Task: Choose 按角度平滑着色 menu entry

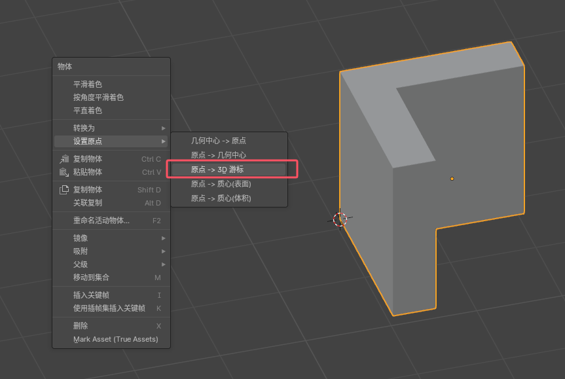Action: 111,98
